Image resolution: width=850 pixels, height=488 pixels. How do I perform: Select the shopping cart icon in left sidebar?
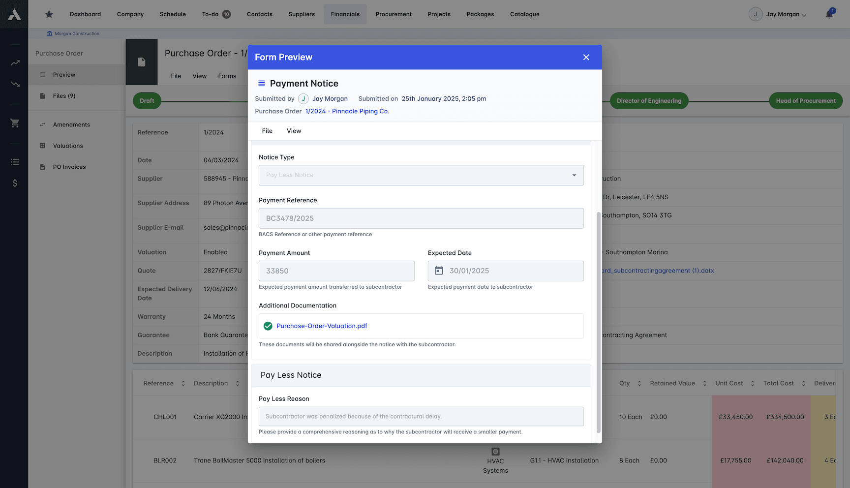pyautogui.click(x=14, y=123)
